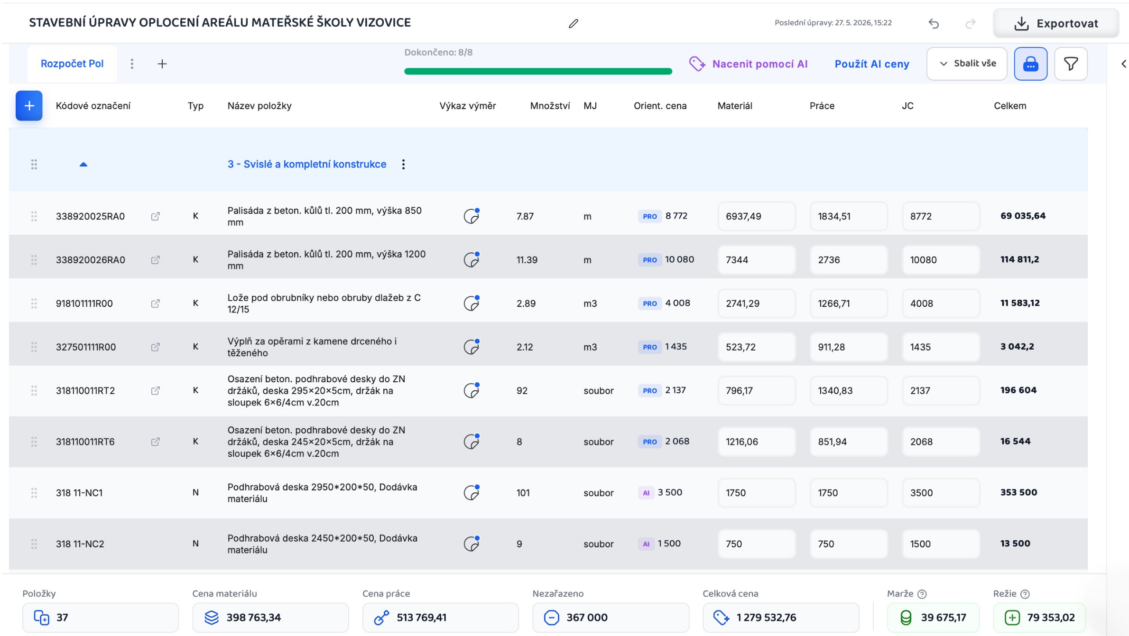Switch to the Rozpočet Pol tab
Screen dimensions: 1129x636
72,64
